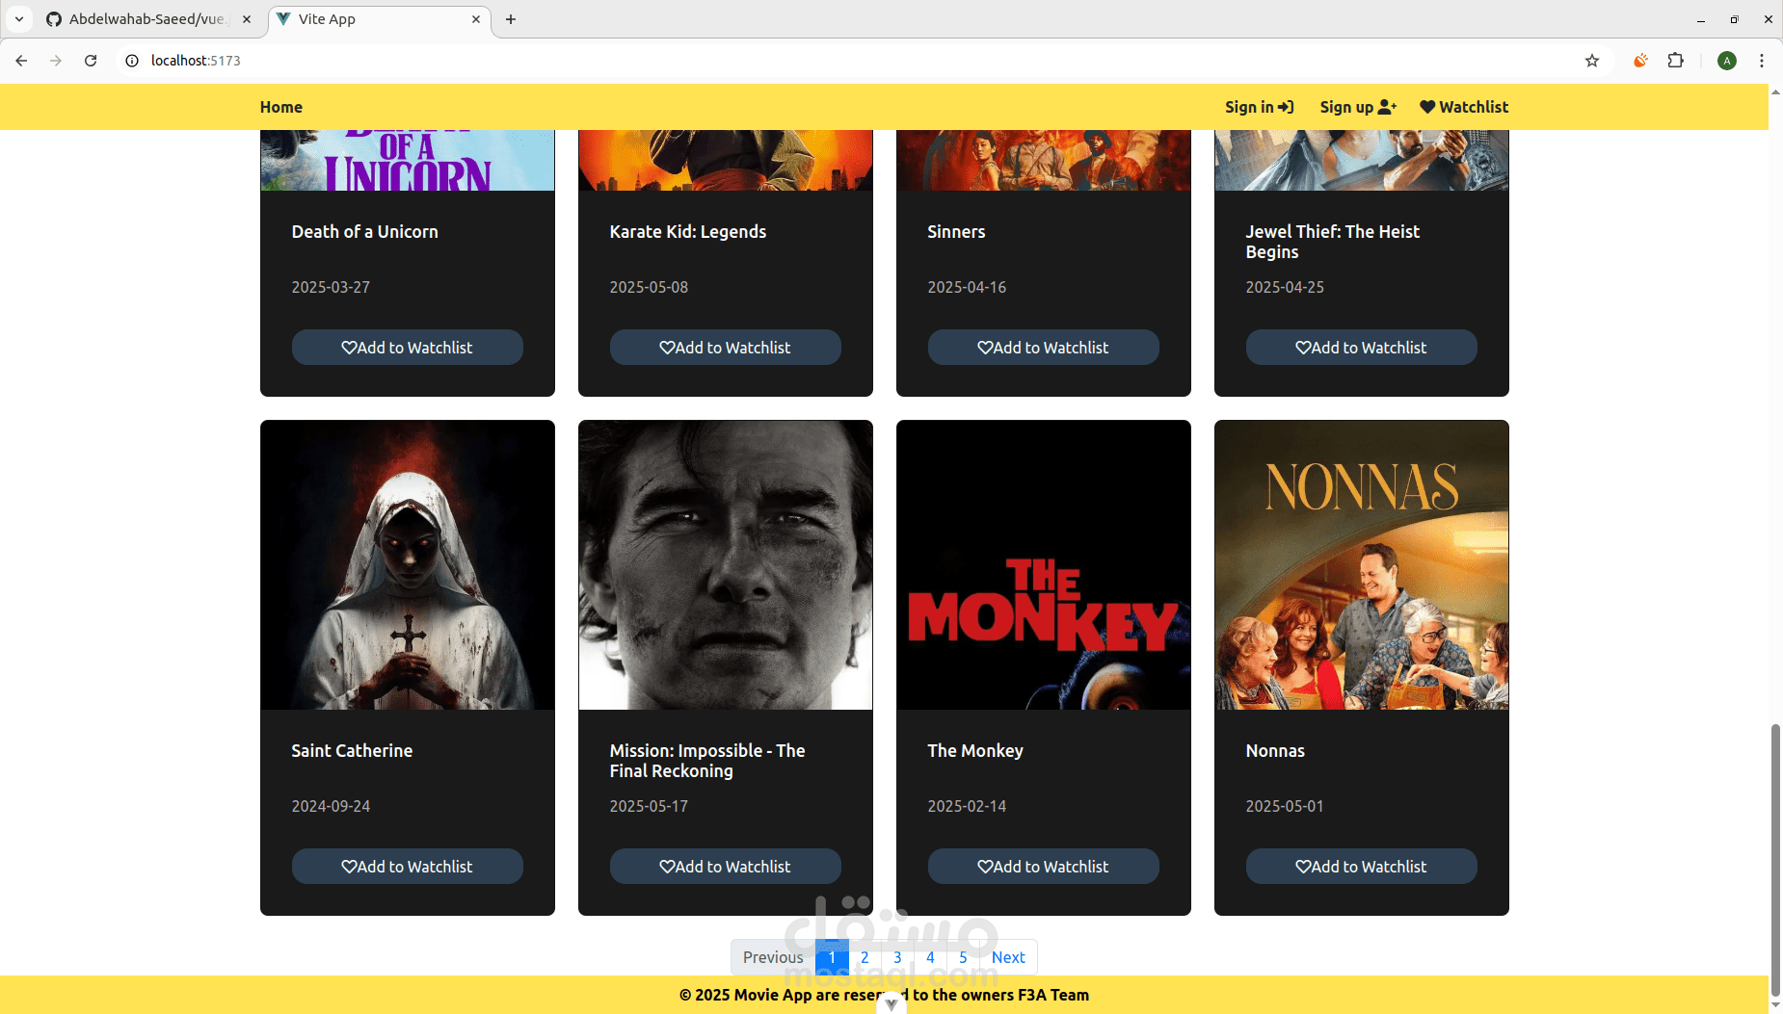Select pagination page 1

pyautogui.click(x=832, y=957)
